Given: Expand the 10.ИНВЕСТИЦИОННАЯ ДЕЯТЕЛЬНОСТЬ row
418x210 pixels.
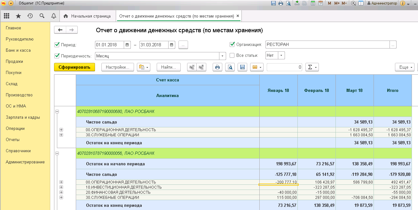Looking at the screenshot, I should pos(61,187).
